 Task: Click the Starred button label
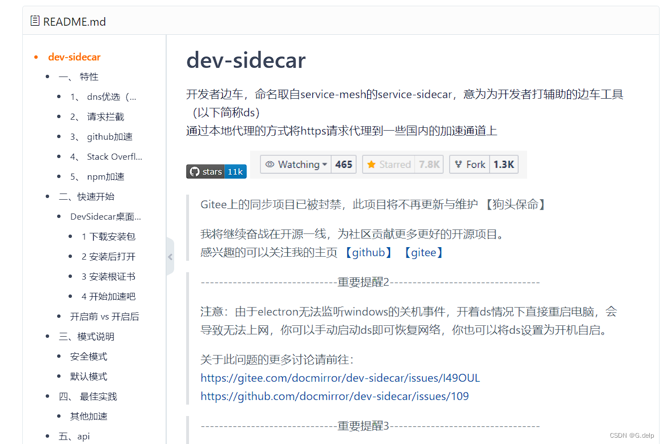coord(395,164)
